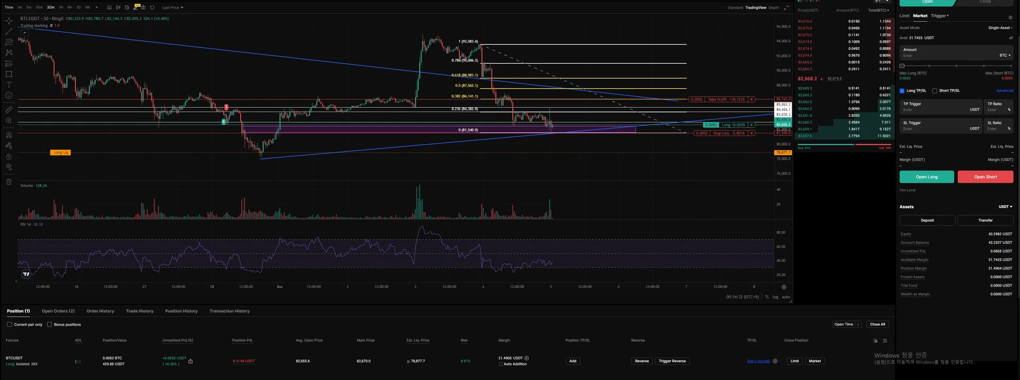This screenshot has height=380, width=1020.
Task: Lock all drawing tools
Action: 9,157
